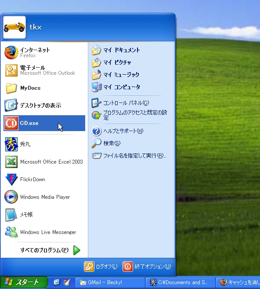Click the 終了オプション button

click(x=147, y=267)
